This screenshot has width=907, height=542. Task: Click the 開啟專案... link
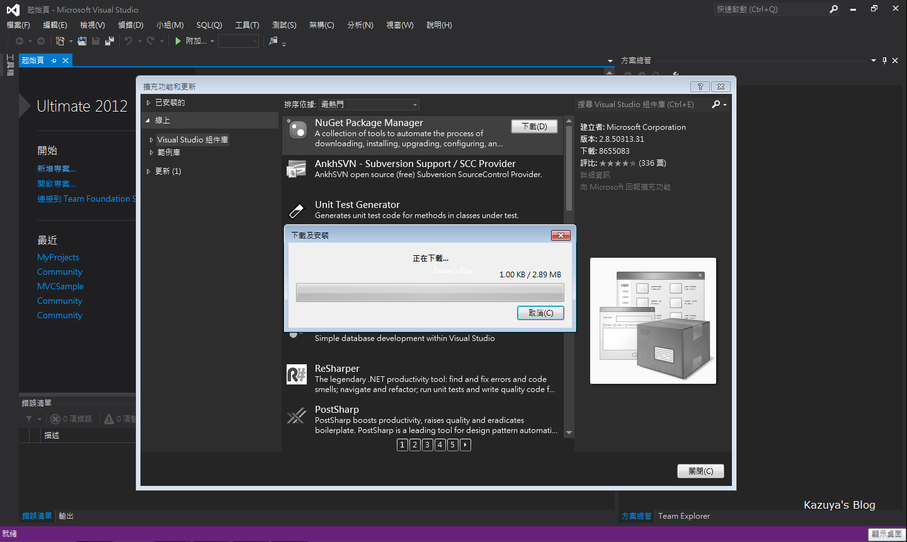pyautogui.click(x=56, y=184)
